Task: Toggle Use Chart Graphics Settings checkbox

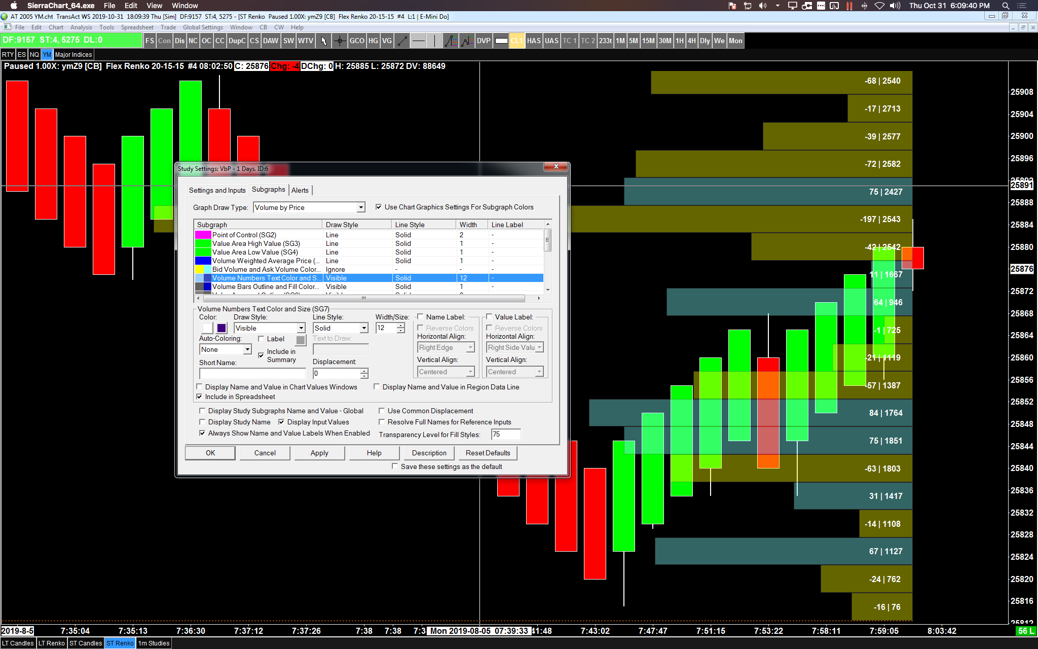Action: point(379,207)
